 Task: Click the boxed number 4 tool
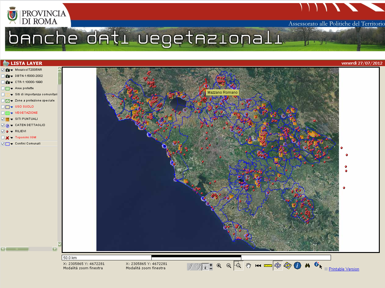[205, 267]
